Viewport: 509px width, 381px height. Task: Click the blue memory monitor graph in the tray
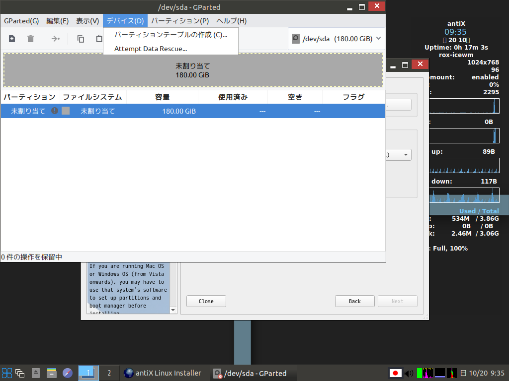click(x=440, y=373)
